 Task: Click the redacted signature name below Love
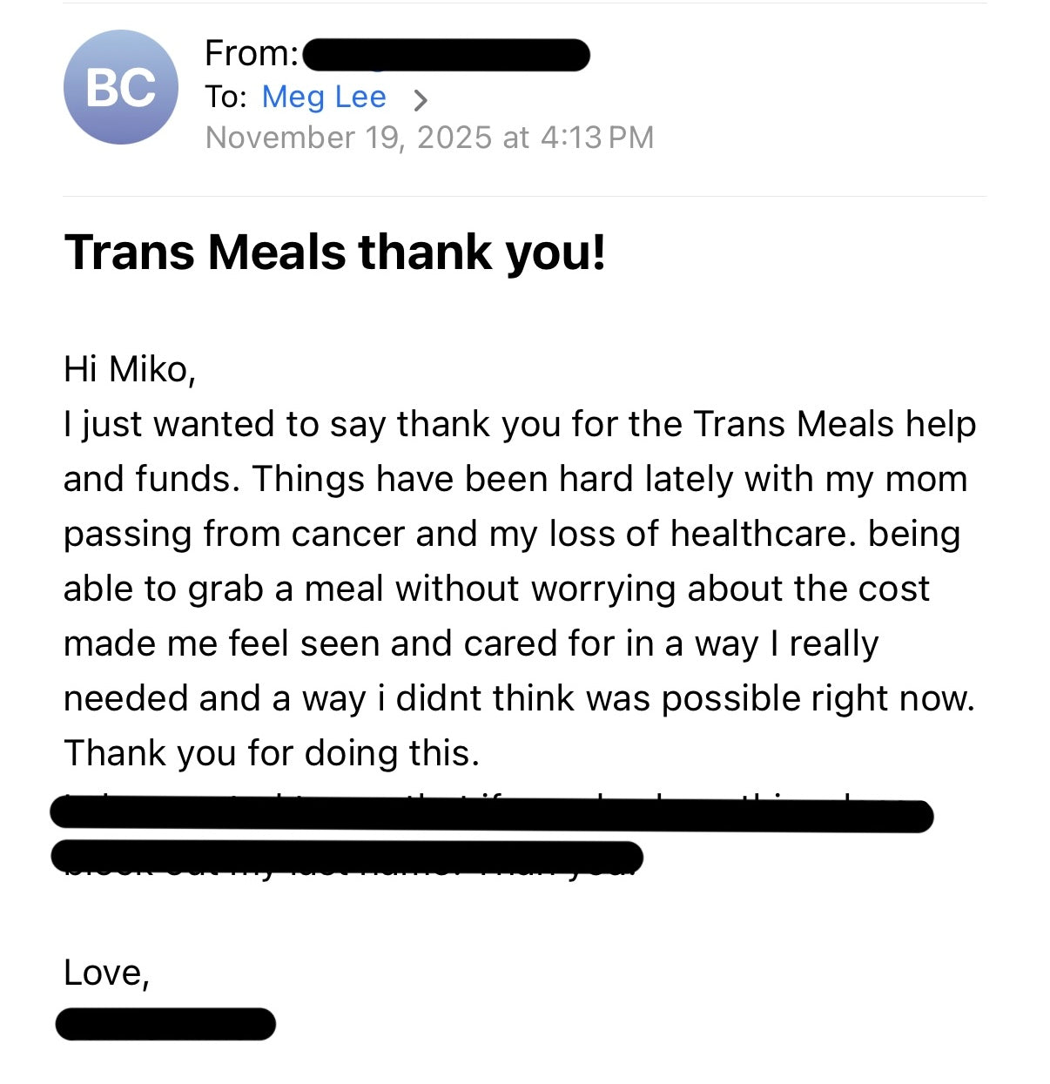[x=165, y=1024]
